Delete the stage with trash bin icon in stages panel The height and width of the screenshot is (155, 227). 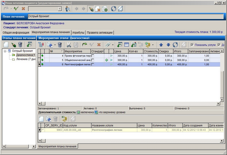(20, 45)
